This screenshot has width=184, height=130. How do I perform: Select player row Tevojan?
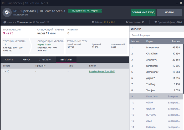tap(156, 90)
